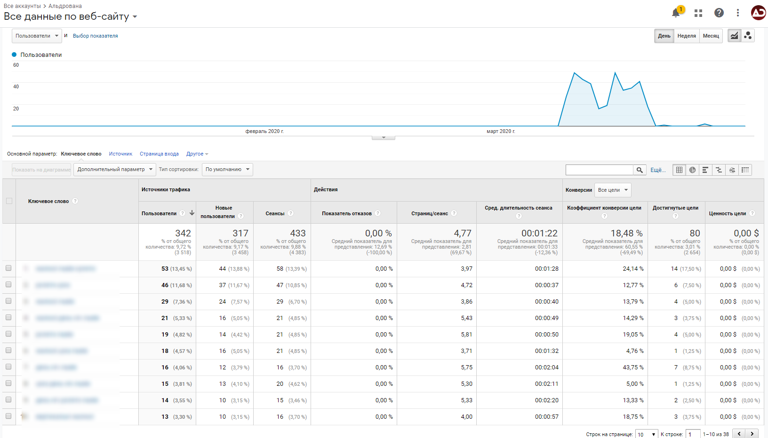Check the row with 46 users
The height and width of the screenshot is (438, 768).
tap(8, 284)
